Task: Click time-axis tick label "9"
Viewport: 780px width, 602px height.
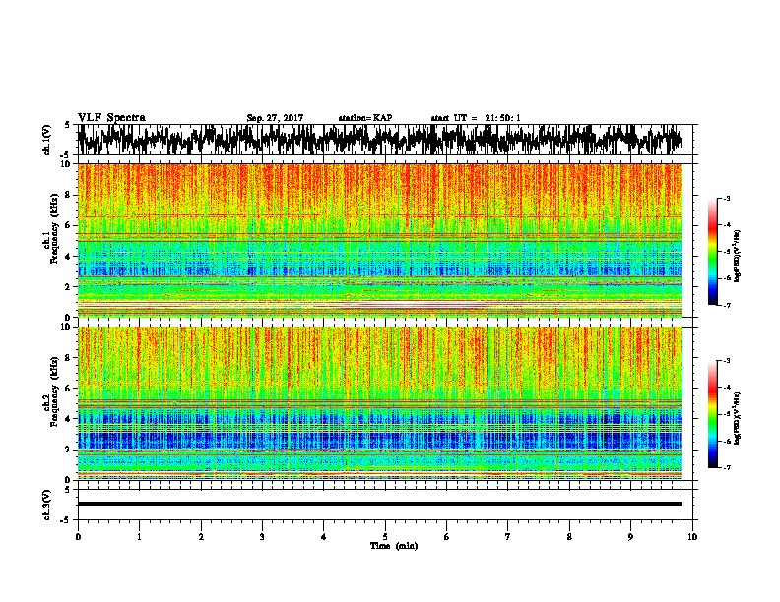Action: click(x=630, y=537)
